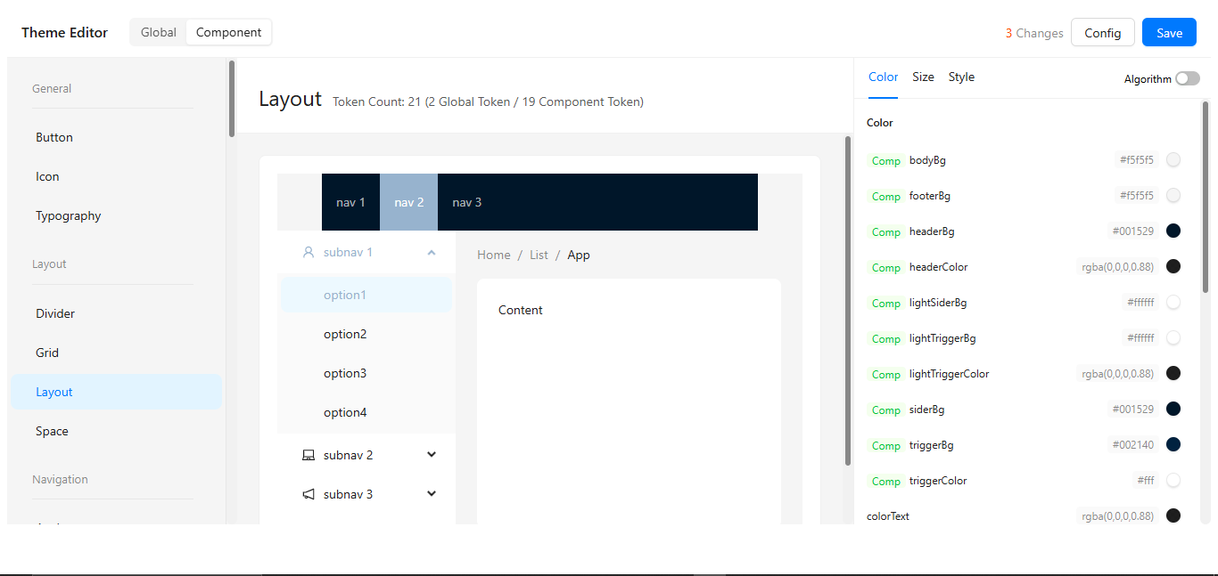Click the #f5f5f5 value of bodyBg
Screen dimensions: 1218x576
1137,159
